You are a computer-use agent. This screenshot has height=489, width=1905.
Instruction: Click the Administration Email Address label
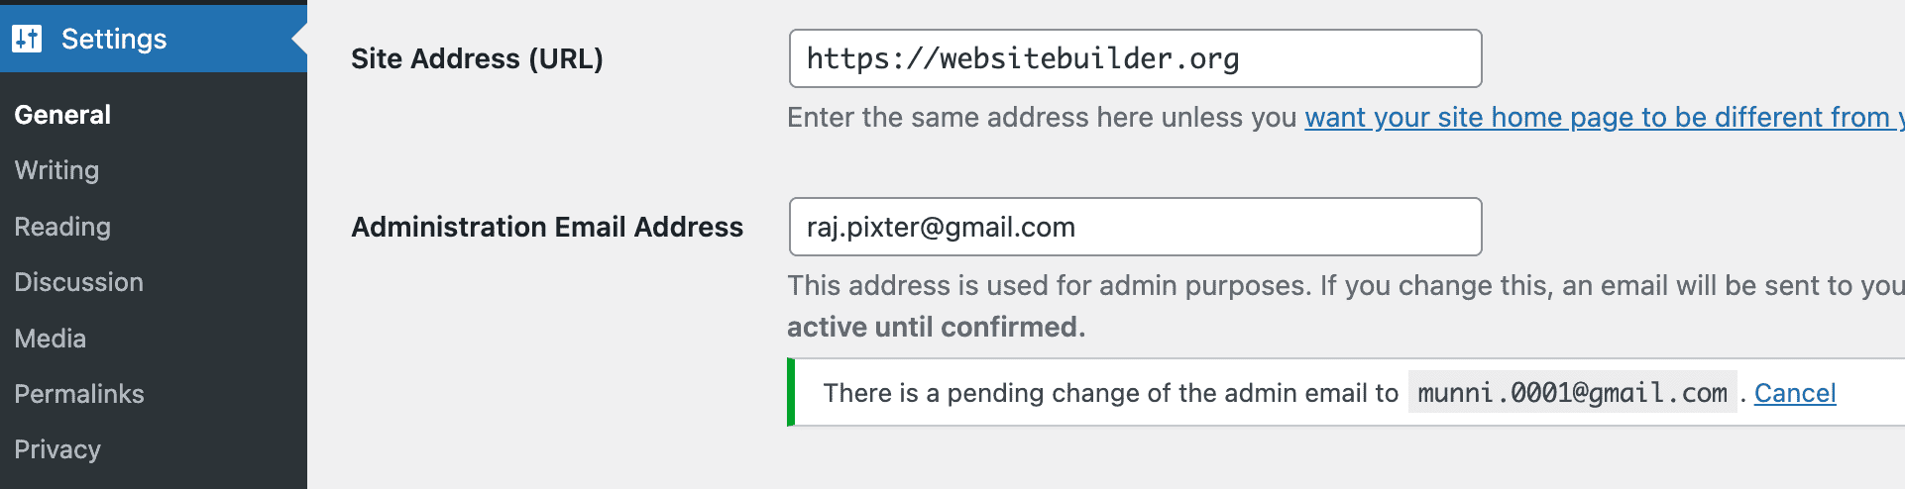click(x=547, y=227)
